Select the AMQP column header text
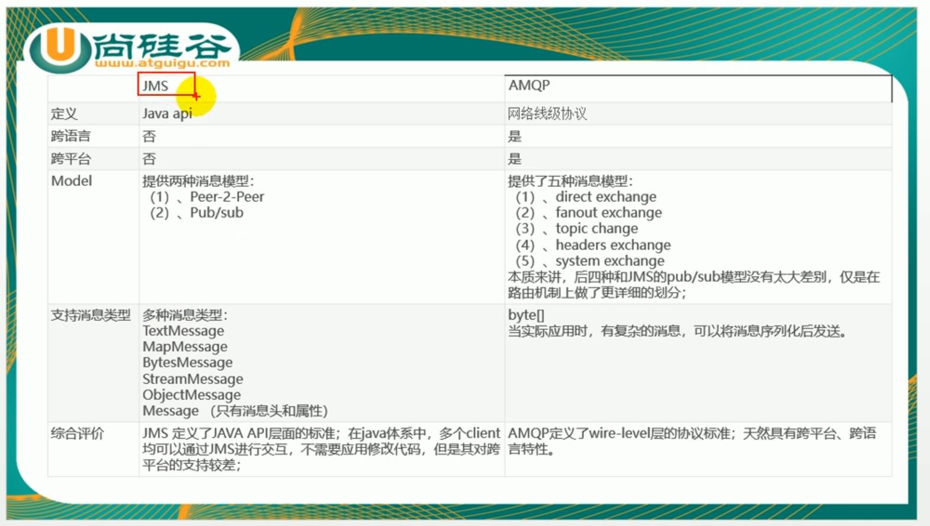The image size is (930, 526). pos(529,85)
